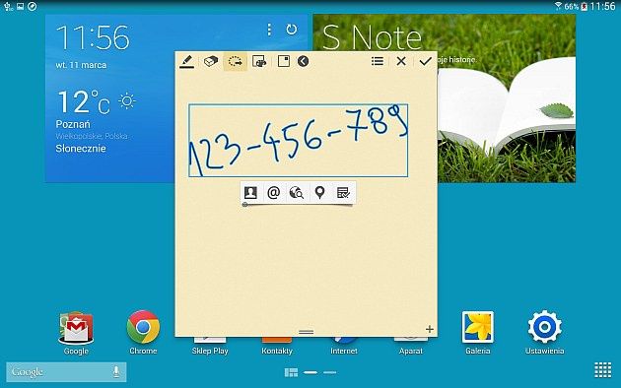Open Ustawienia settings app
This screenshot has width=621, height=388.
pos(544,327)
